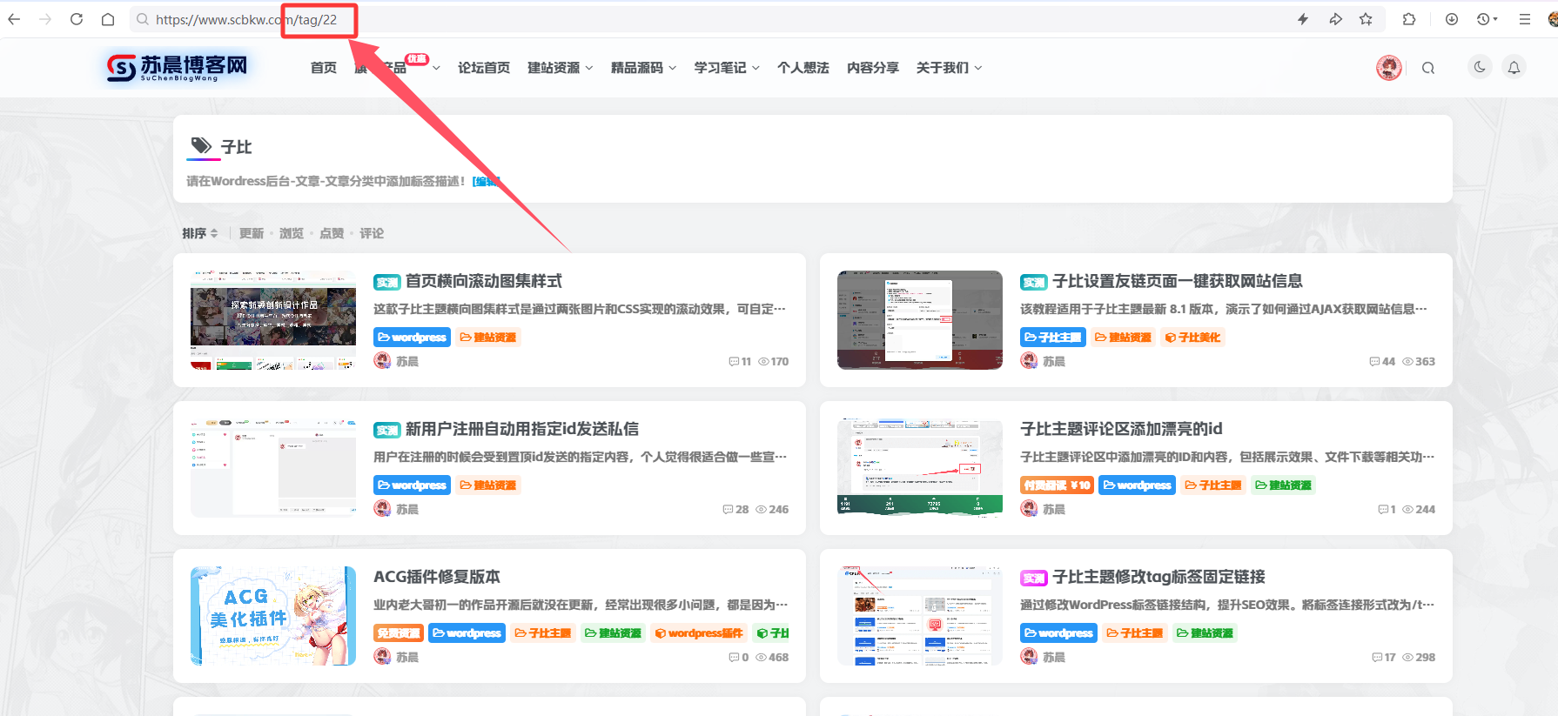Click 苏晨 author name under 子比设置友链页面 post
1558x716 pixels.
pos(1054,361)
